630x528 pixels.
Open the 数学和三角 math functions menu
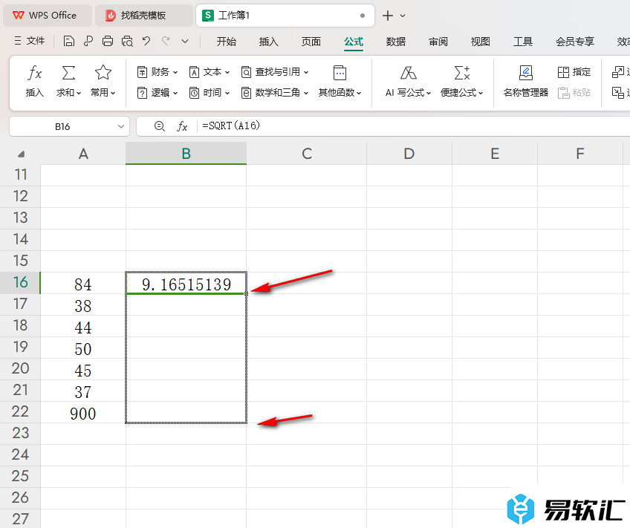click(x=275, y=93)
